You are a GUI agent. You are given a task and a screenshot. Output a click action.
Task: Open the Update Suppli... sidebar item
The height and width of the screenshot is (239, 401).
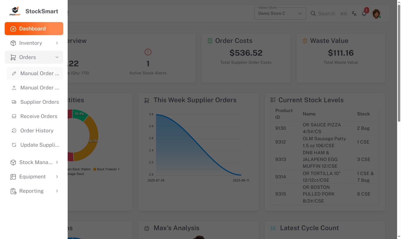[35, 145]
